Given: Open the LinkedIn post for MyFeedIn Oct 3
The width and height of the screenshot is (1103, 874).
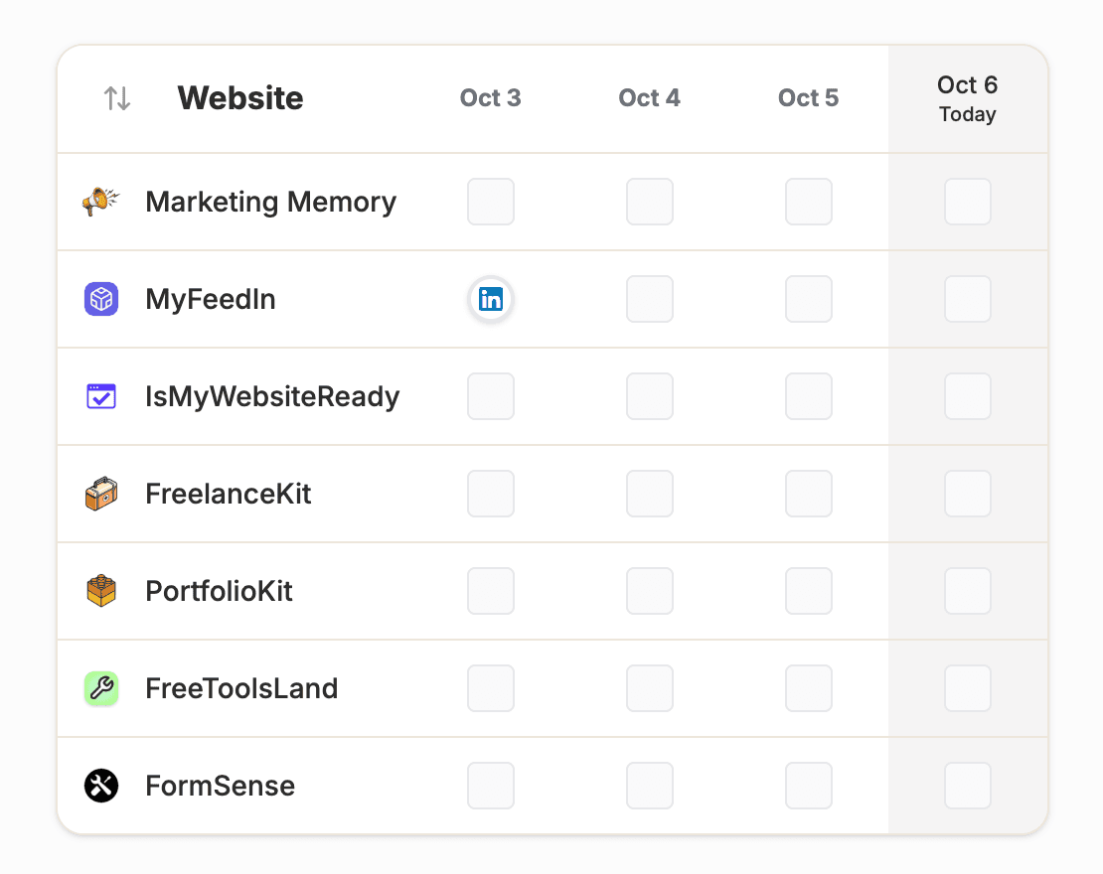Looking at the screenshot, I should point(491,299).
